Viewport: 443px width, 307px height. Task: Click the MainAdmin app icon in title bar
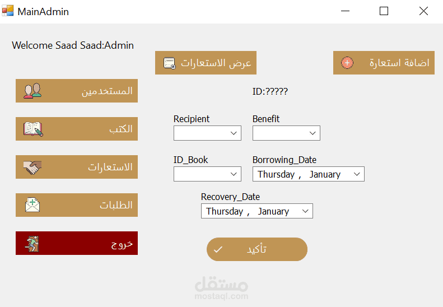point(8,11)
